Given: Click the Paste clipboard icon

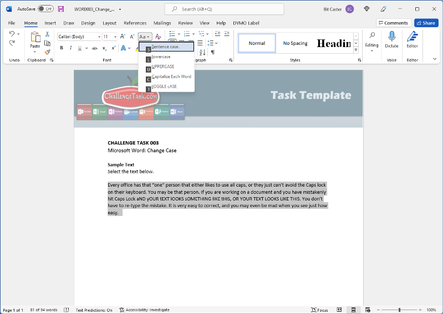Looking at the screenshot, I should 35,37.
